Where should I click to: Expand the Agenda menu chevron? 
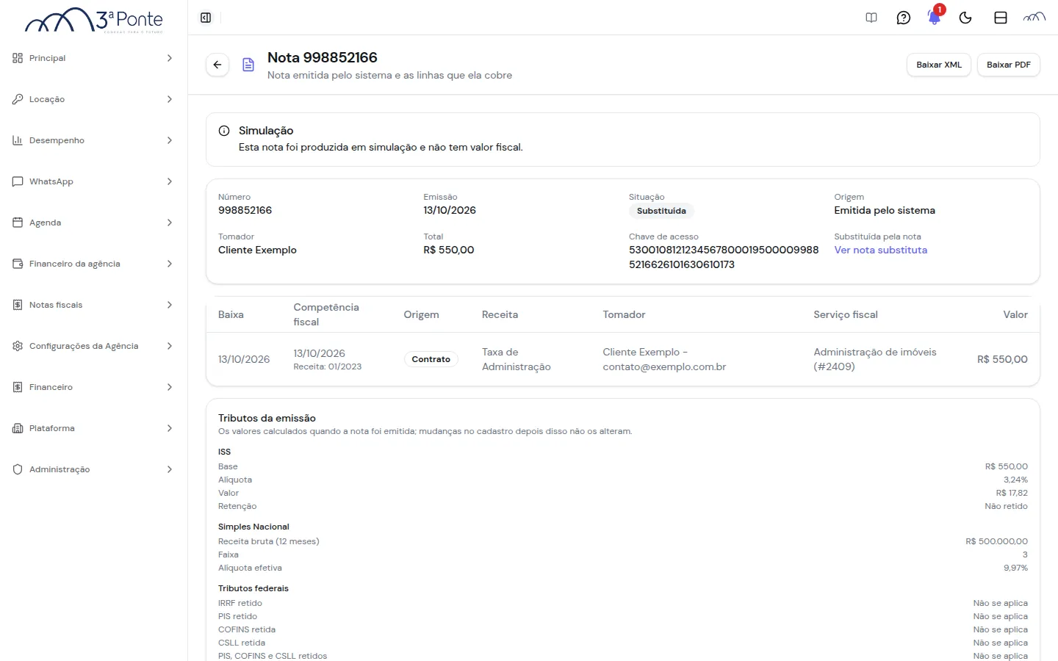170,223
